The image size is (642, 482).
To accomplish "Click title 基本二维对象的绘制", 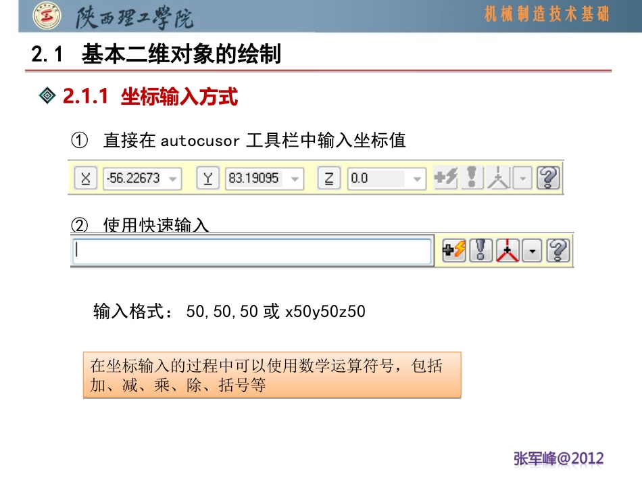I will 181,53.
